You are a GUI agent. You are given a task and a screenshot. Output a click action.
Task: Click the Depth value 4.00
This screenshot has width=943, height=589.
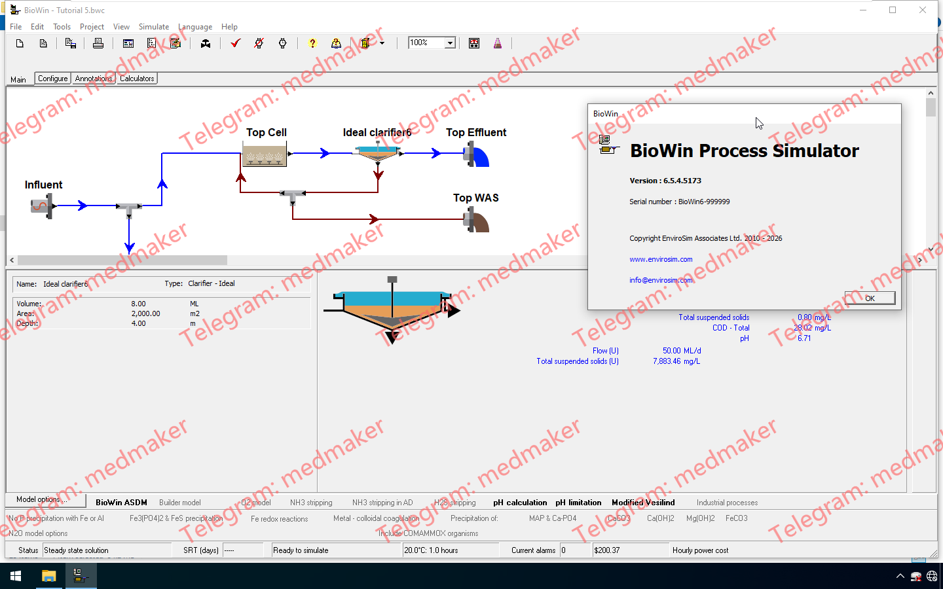[x=138, y=323]
